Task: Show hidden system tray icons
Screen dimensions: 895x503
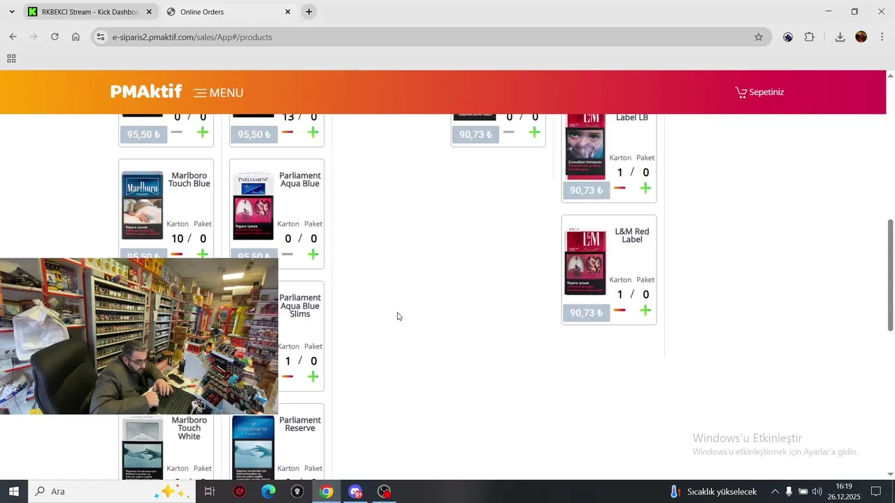Action: coord(775,491)
